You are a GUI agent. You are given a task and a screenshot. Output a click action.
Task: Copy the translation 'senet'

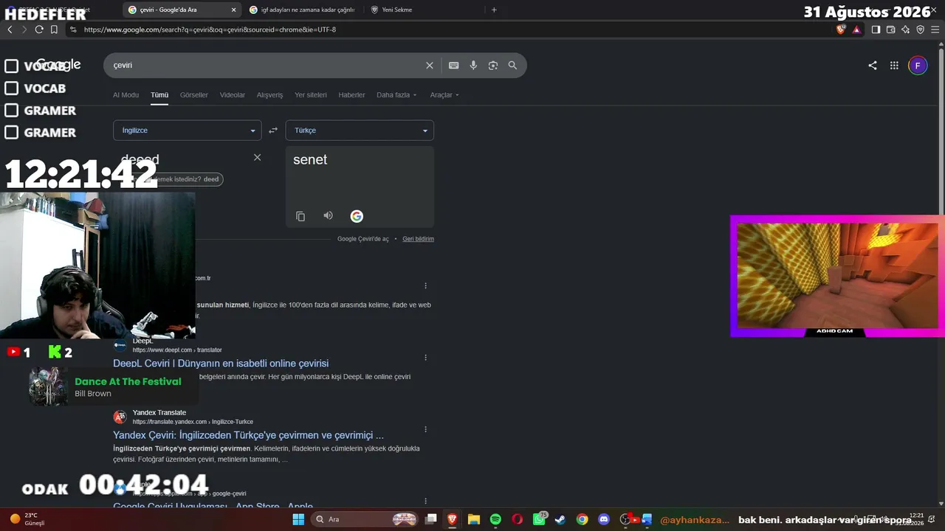[300, 216]
